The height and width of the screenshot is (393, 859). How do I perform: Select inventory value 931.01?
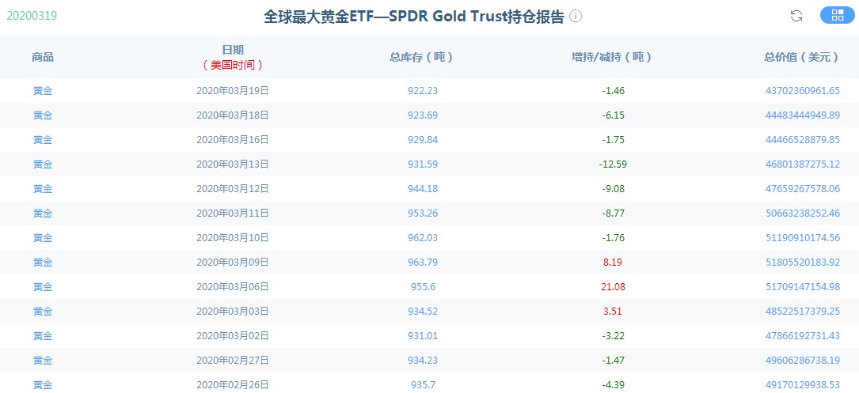pyautogui.click(x=423, y=336)
